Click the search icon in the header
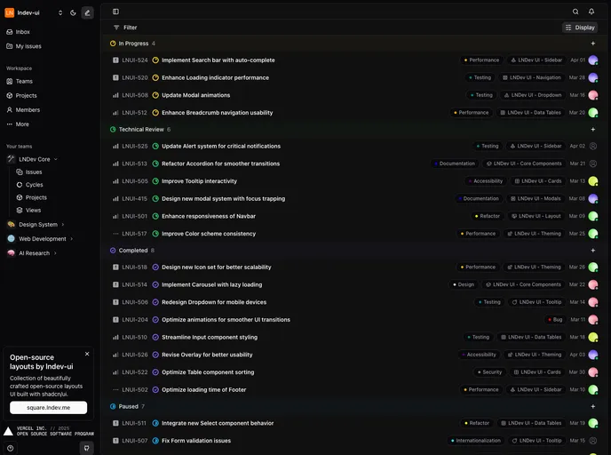 click(x=575, y=12)
